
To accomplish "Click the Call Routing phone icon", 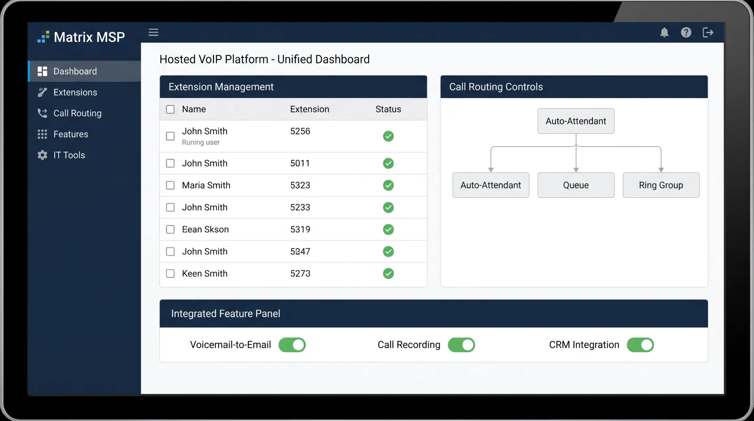I will point(42,113).
